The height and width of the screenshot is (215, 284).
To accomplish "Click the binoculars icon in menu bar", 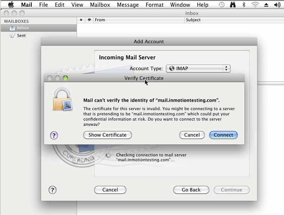I will (233, 5).
